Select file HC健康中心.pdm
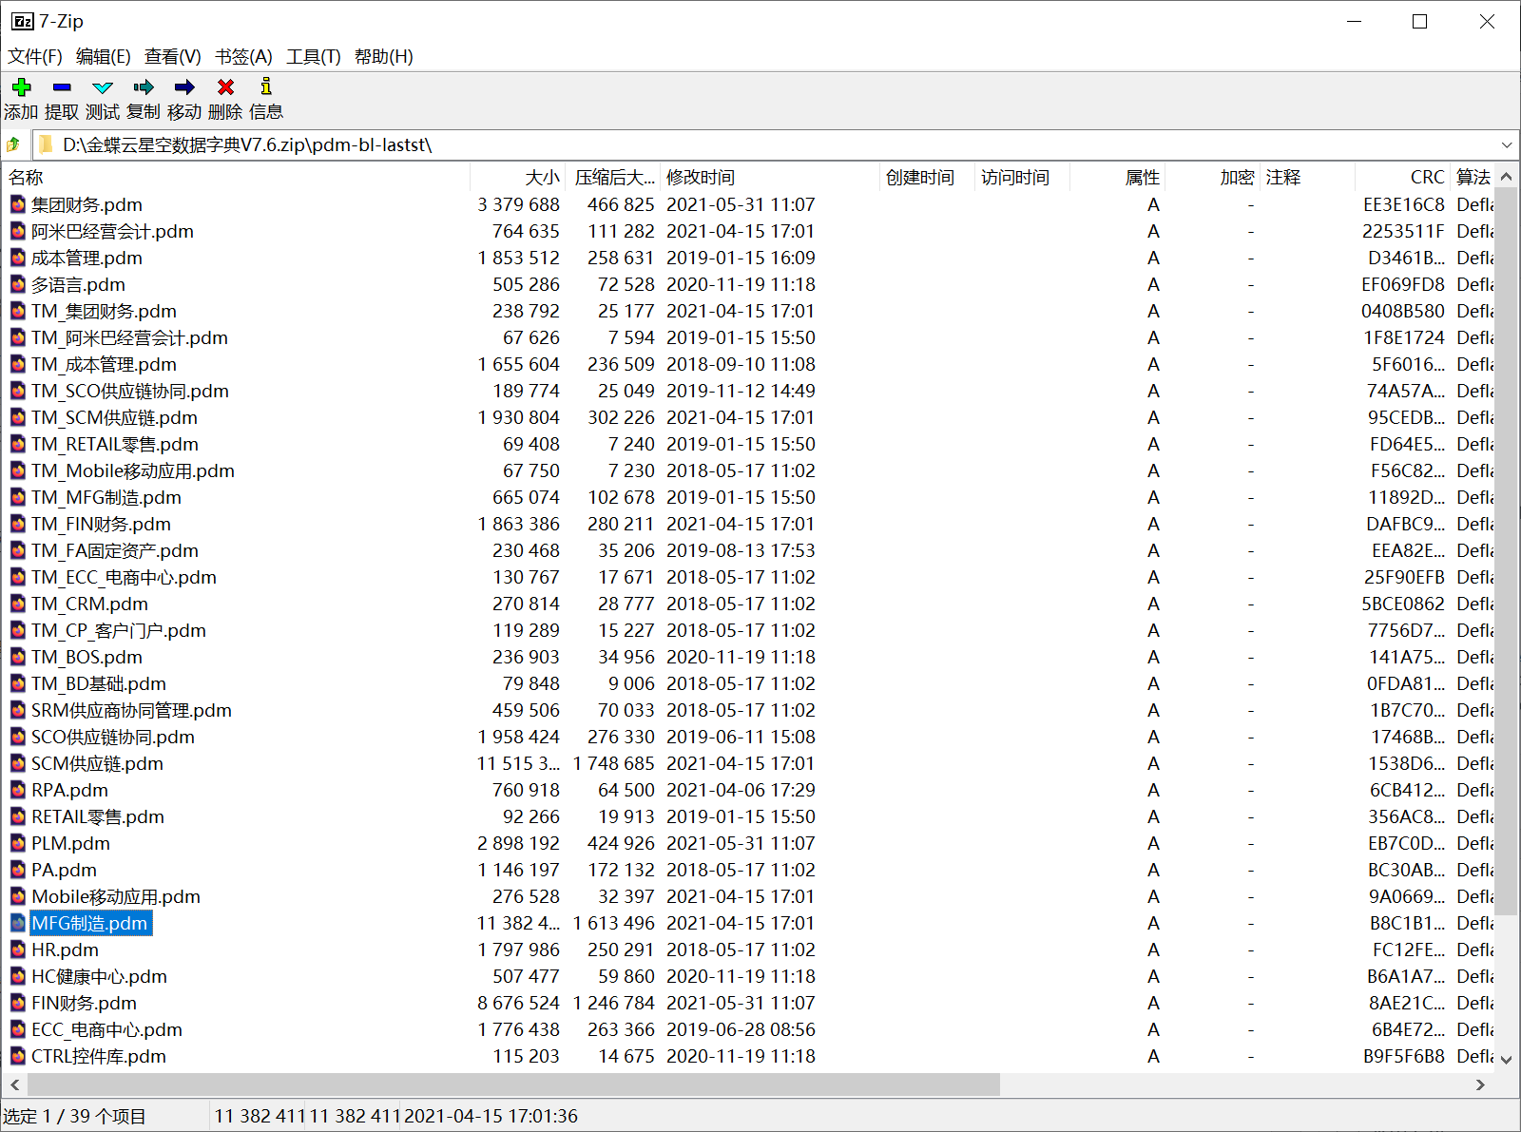Viewport: 1521px width, 1132px height. (x=99, y=976)
